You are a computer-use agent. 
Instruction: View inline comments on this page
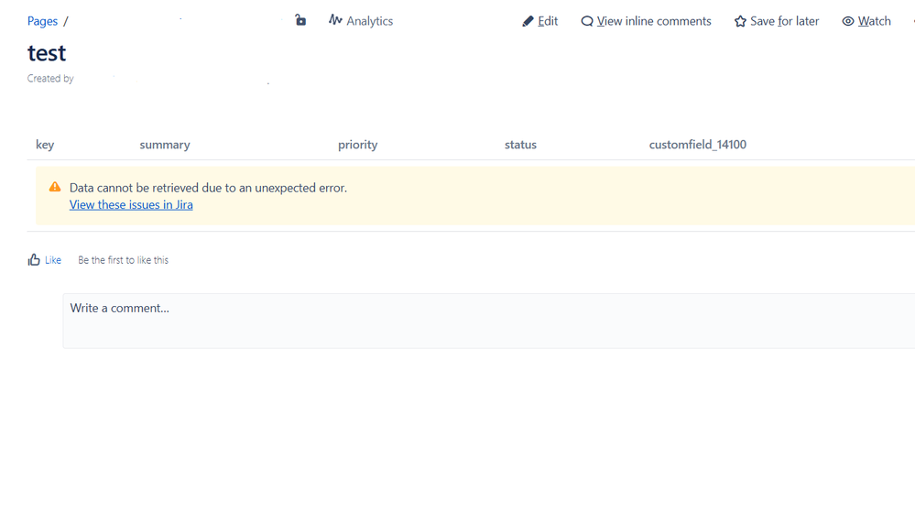point(646,21)
